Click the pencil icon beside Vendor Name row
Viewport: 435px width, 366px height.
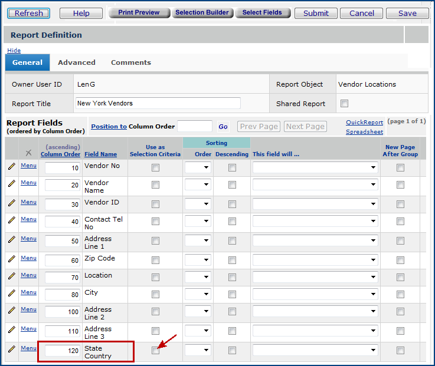(11, 184)
